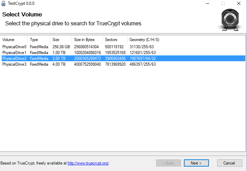
Task: Click byte value 2000365289472
Action: click(87, 58)
